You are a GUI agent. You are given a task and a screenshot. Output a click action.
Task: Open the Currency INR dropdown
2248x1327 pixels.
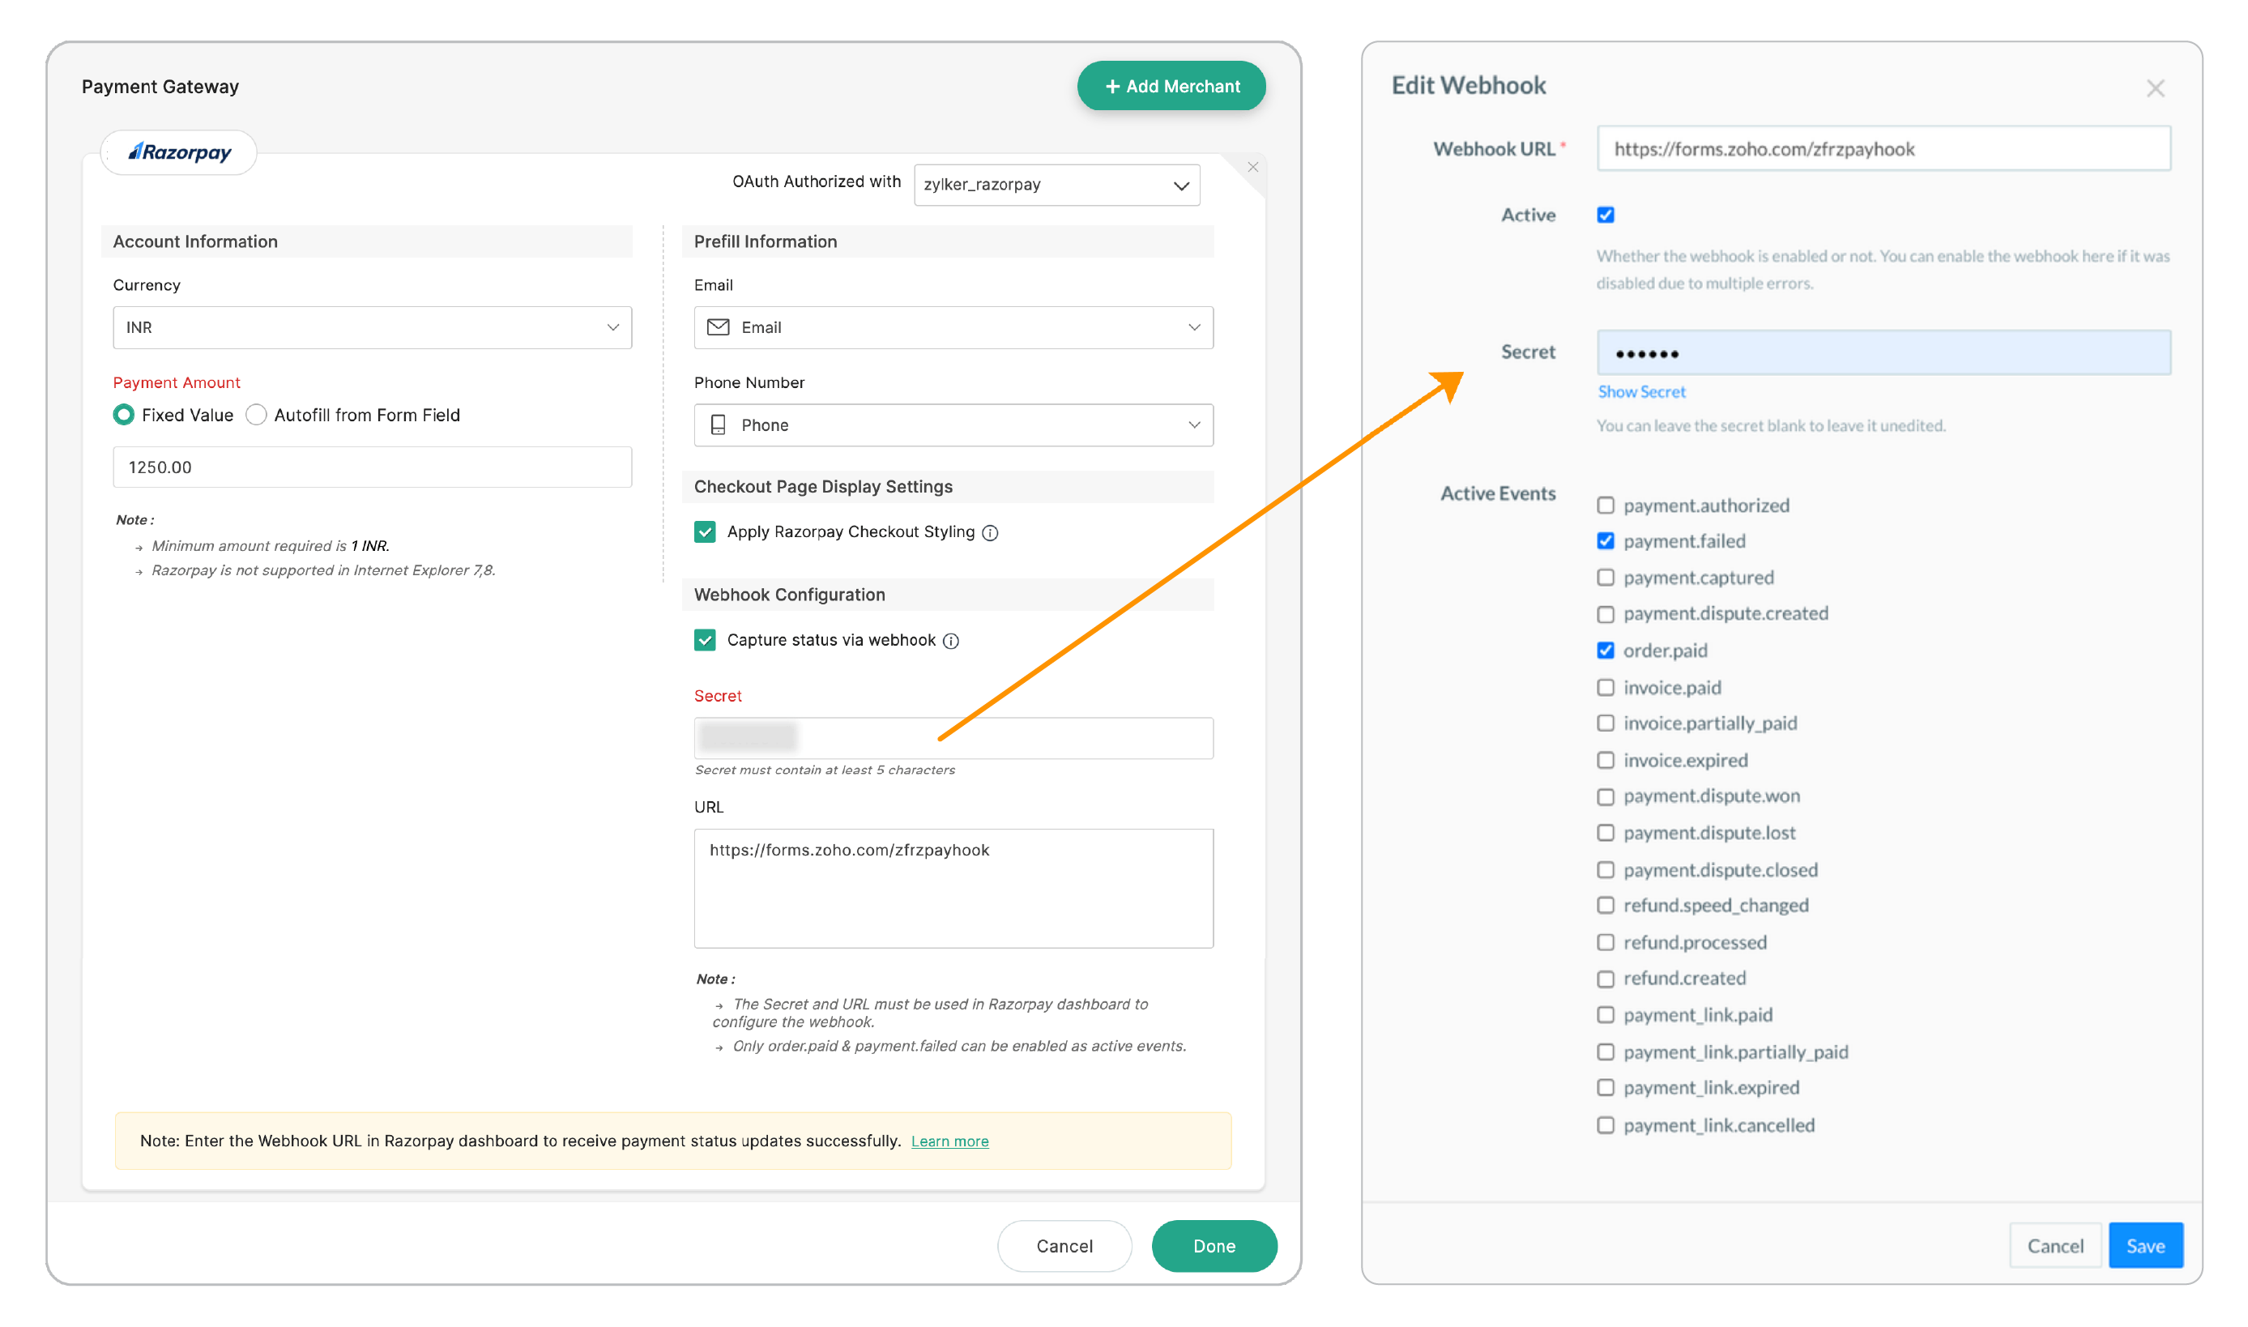(x=372, y=327)
